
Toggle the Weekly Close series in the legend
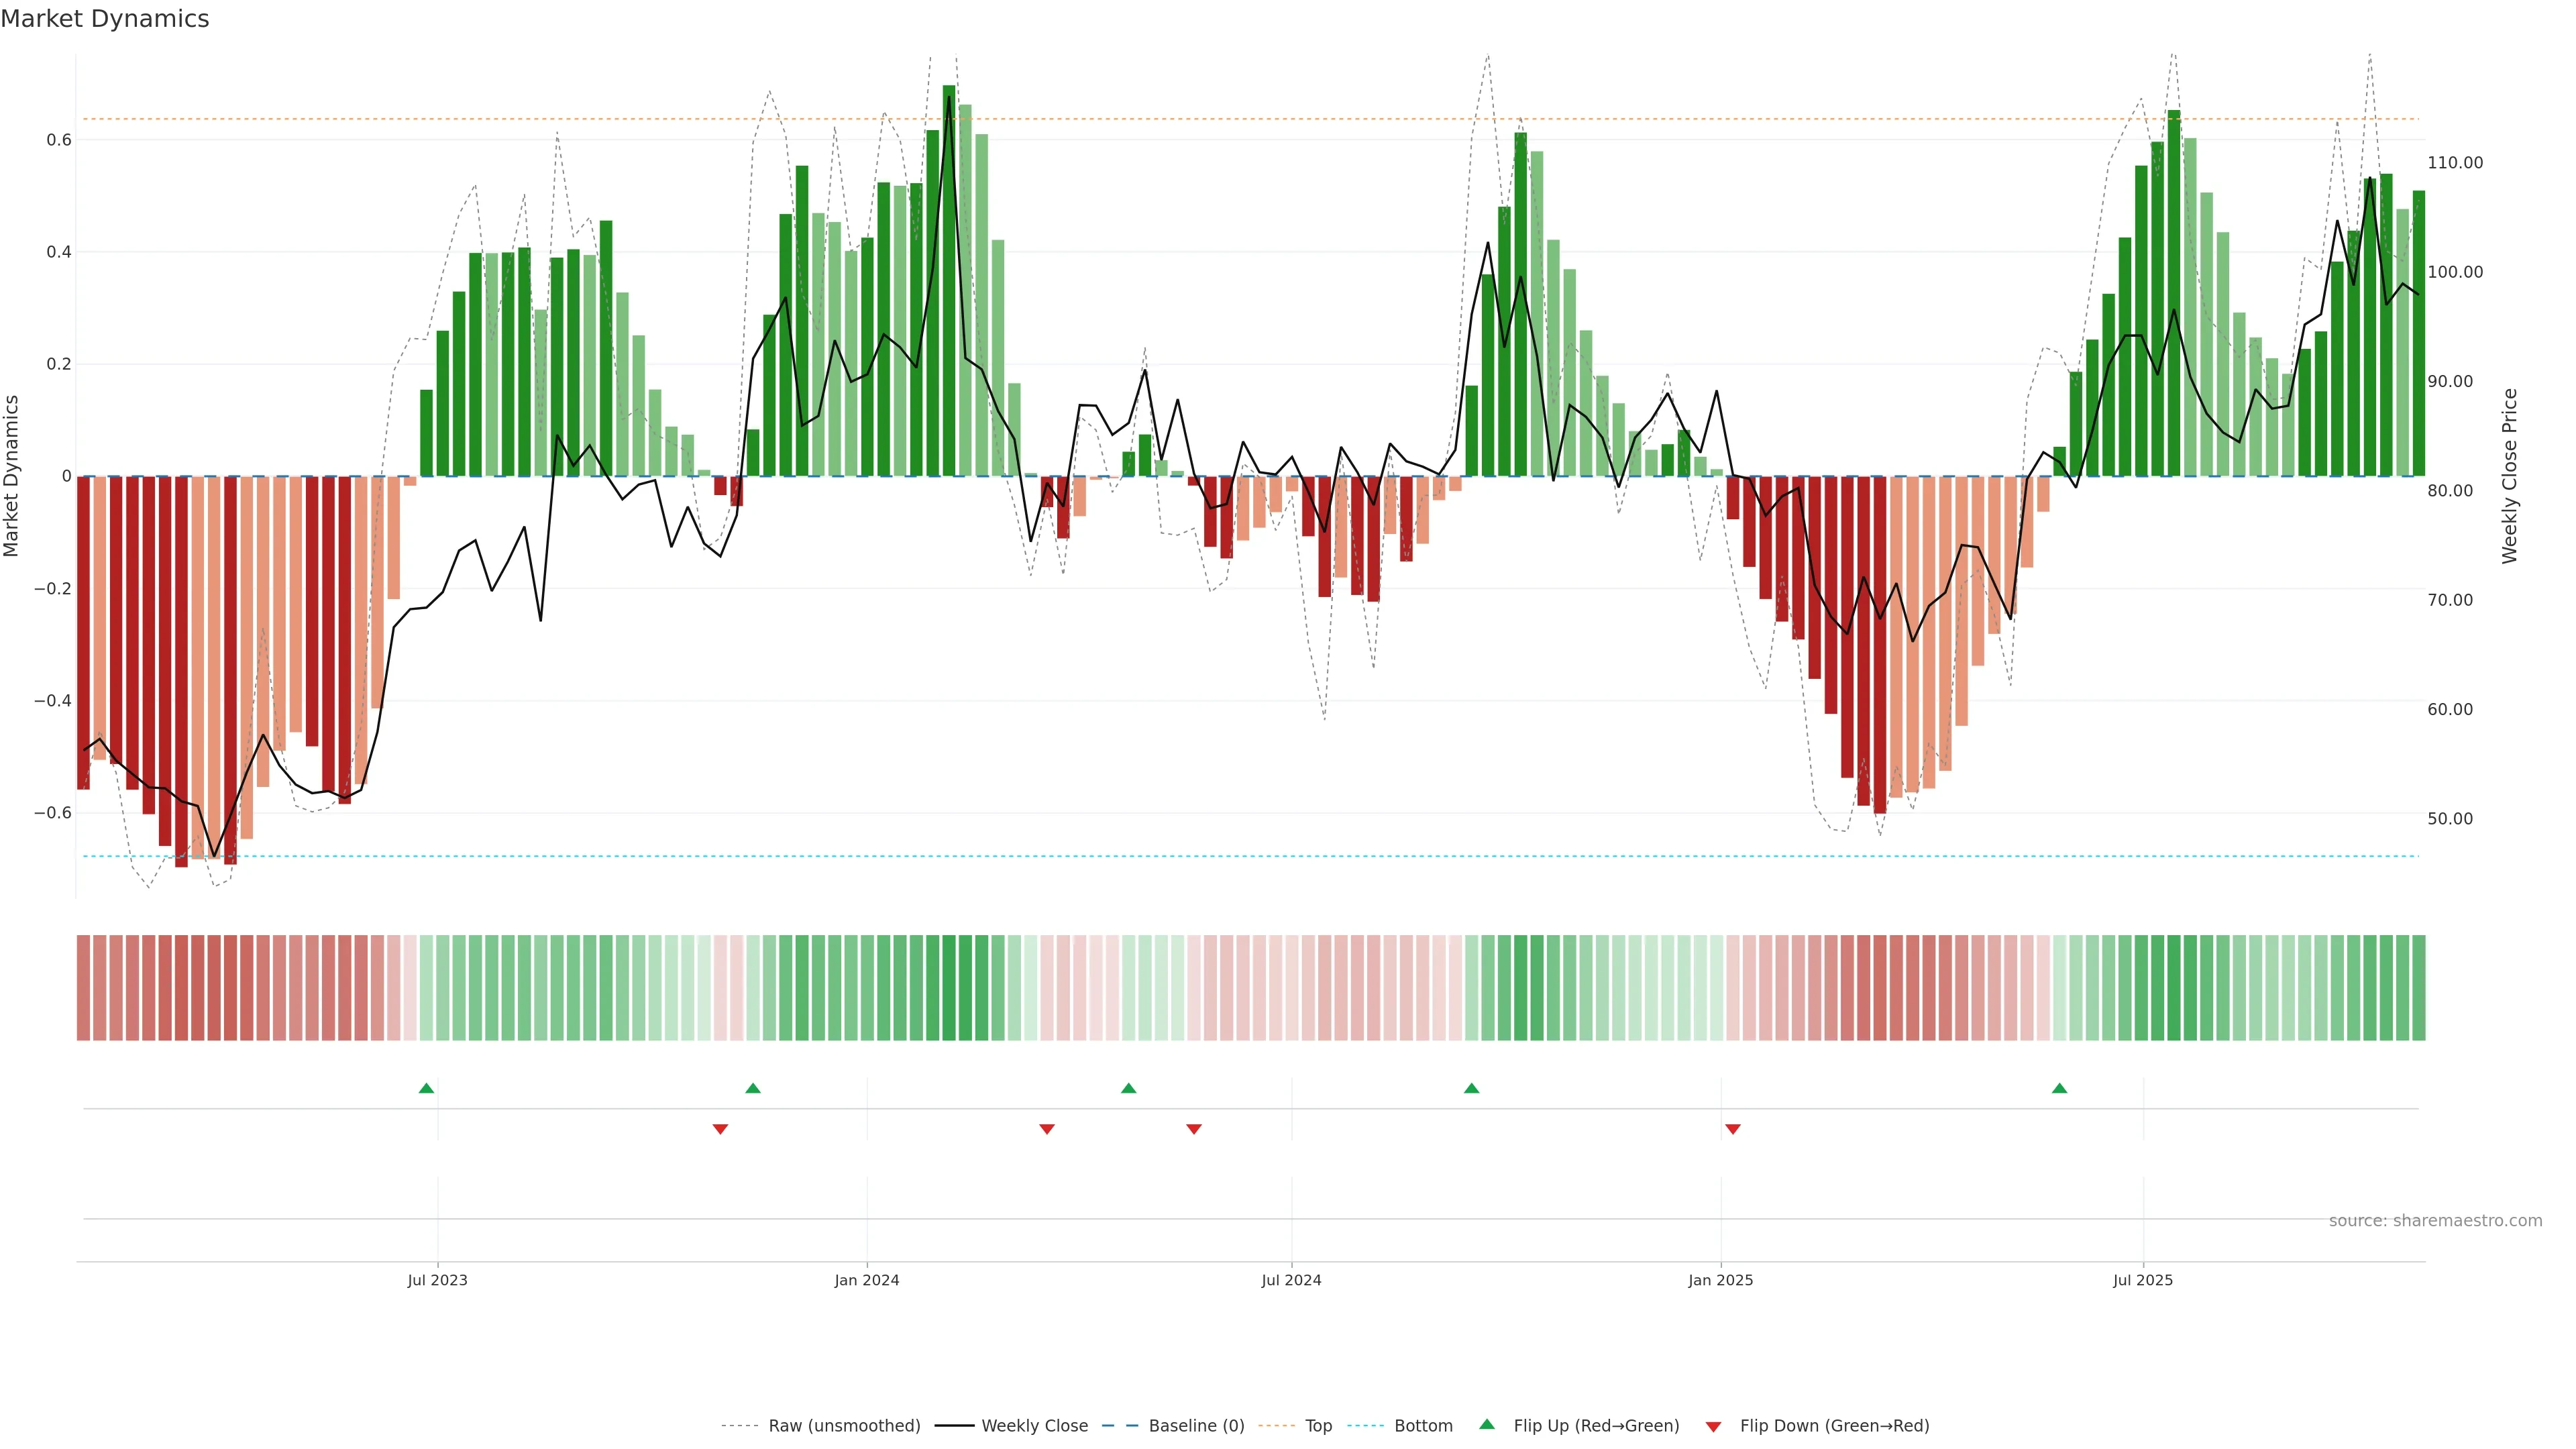click(1034, 1426)
